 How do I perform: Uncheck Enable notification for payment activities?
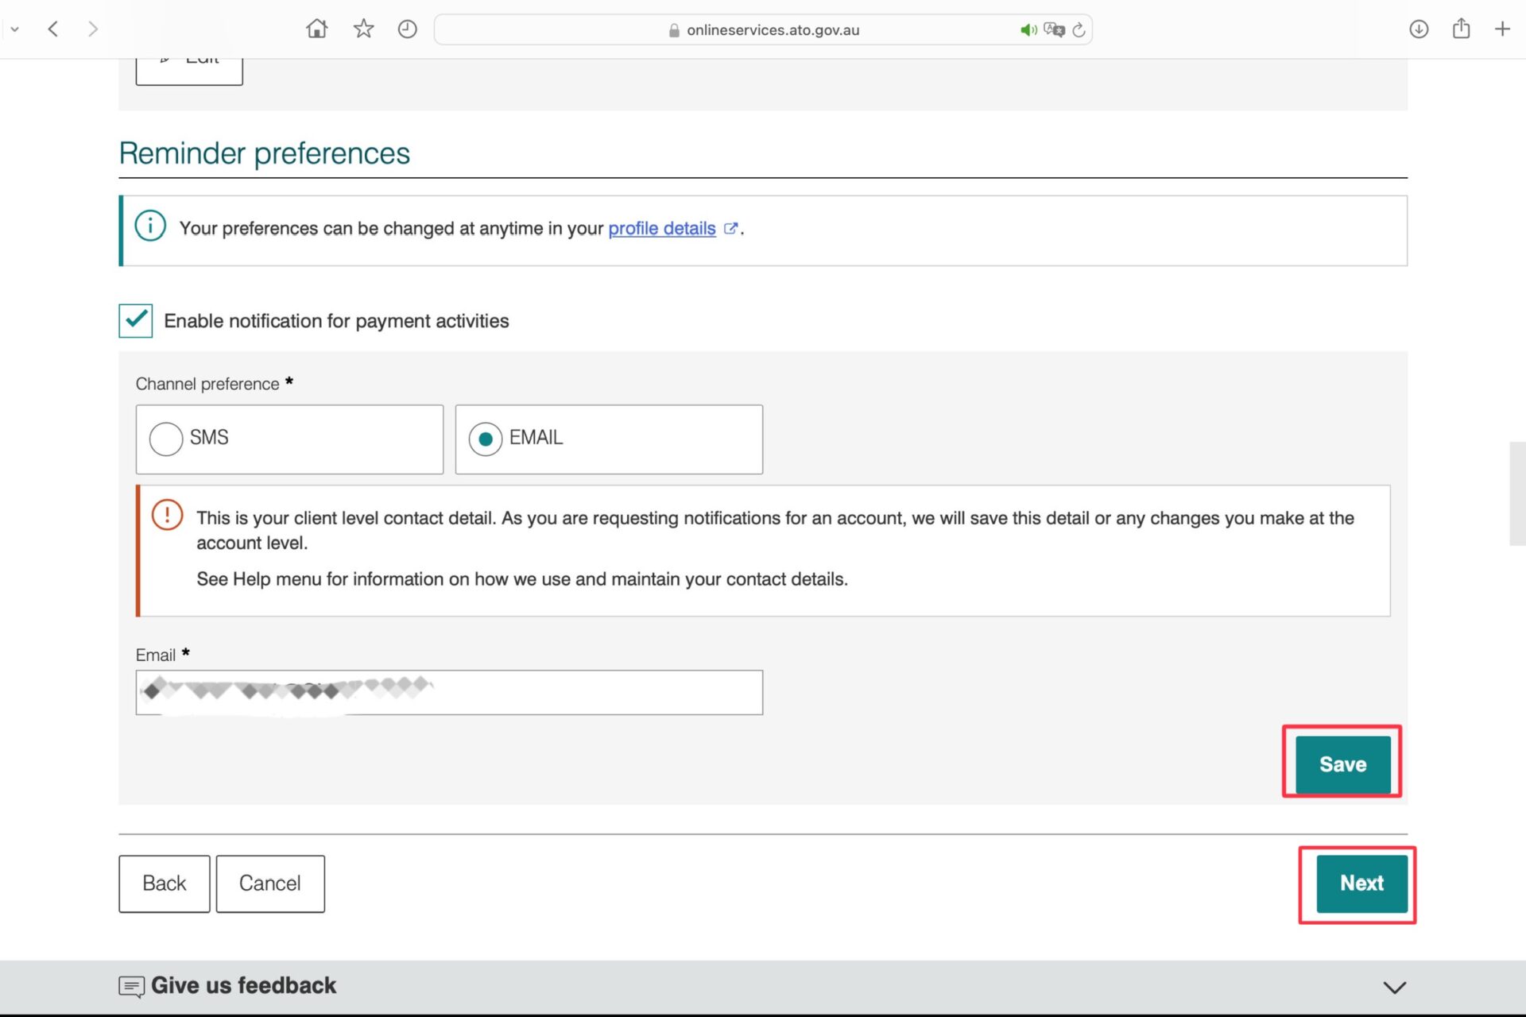click(136, 321)
